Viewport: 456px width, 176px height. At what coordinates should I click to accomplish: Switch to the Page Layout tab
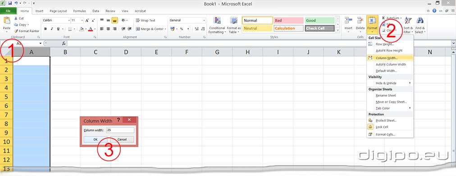tap(58, 11)
